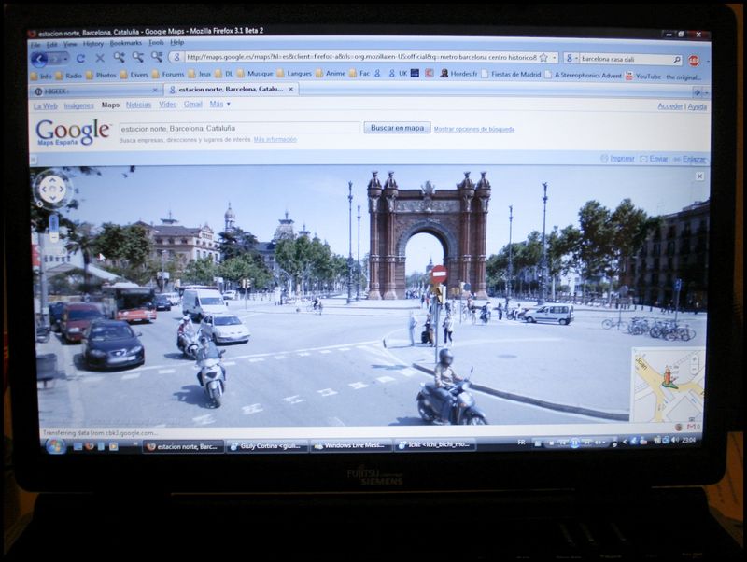Image resolution: width=747 pixels, height=562 pixels.
Task: Open the Photos bookmarks folder
Action: pyautogui.click(x=101, y=76)
